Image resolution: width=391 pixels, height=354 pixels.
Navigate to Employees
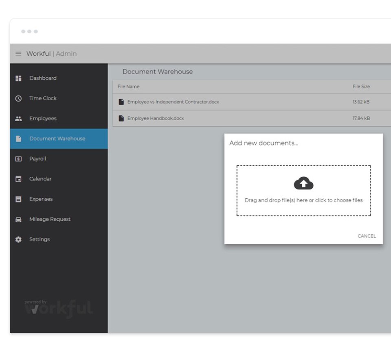coord(43,118)
